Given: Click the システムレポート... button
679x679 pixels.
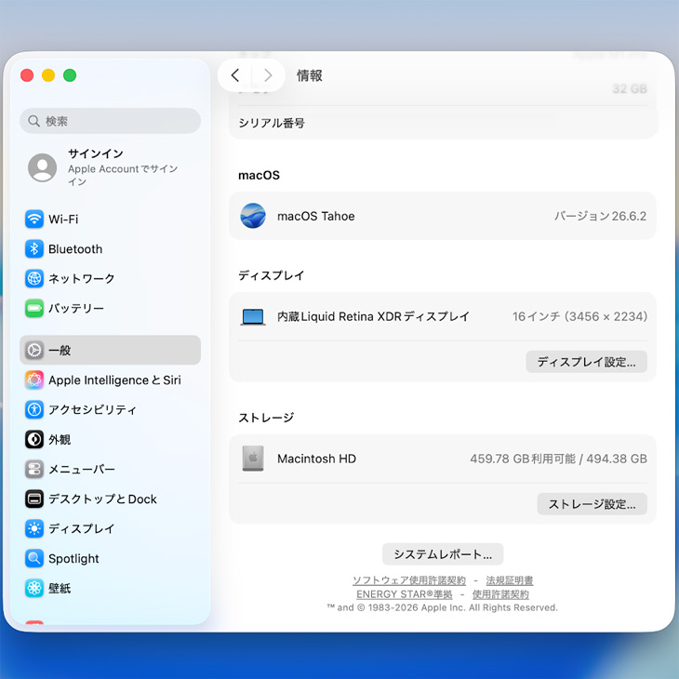Looking at the screenshot, I should coord(443,554).
